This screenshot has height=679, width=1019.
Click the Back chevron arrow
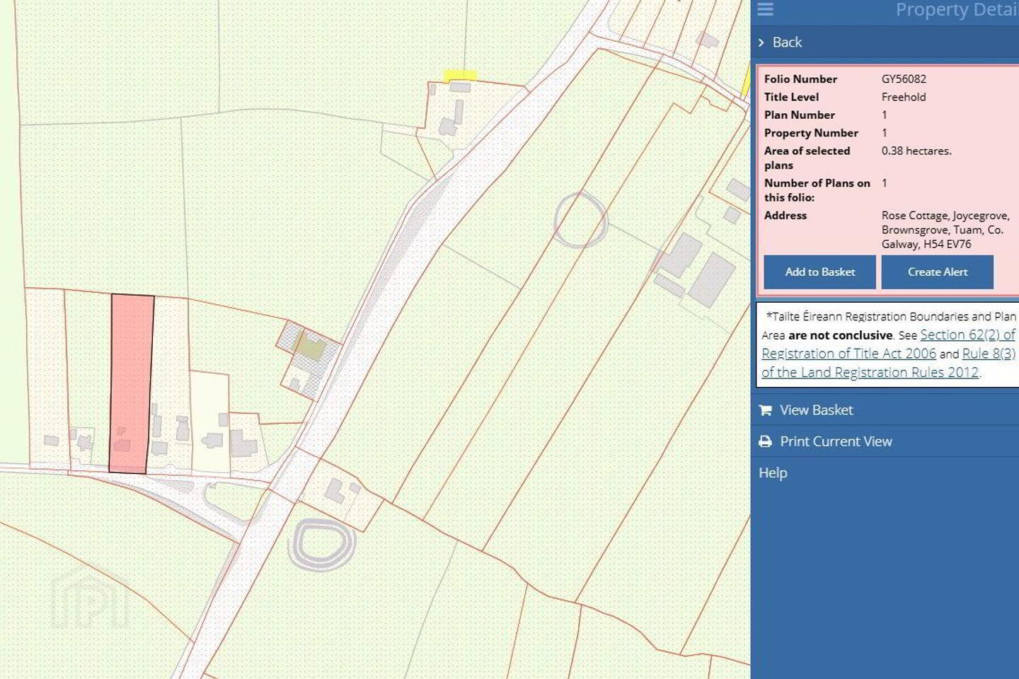[761, 42]
